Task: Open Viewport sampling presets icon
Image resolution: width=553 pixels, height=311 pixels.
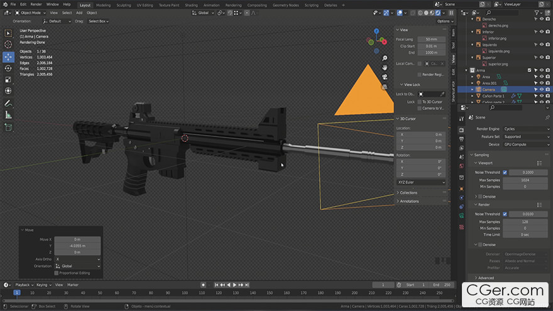Action: 539,163
